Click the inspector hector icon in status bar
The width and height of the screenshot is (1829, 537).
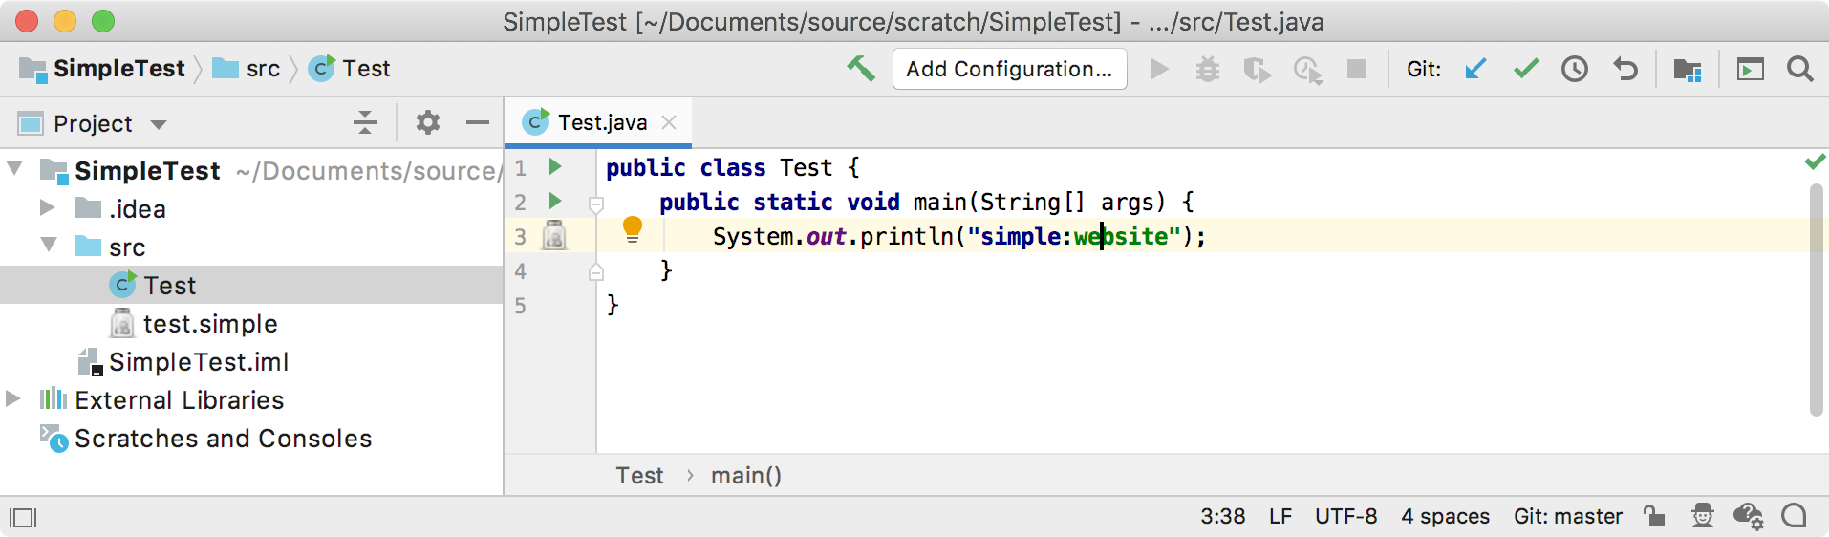pos(1703,516)
